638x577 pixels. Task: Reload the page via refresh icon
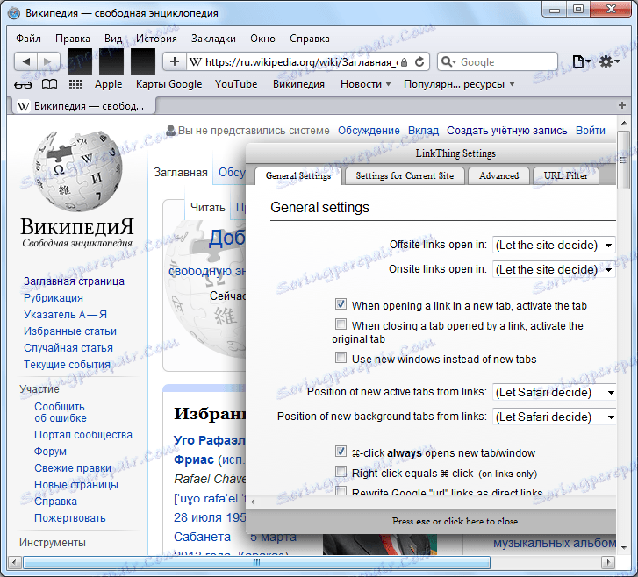[419, 61]
